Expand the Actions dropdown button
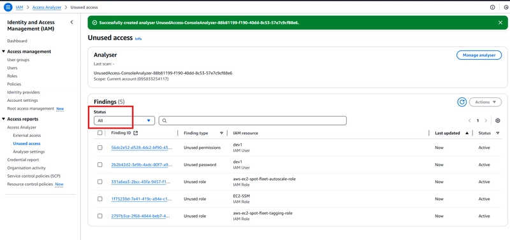This screenshot has width=510, height=240. [x=485, y=102]
